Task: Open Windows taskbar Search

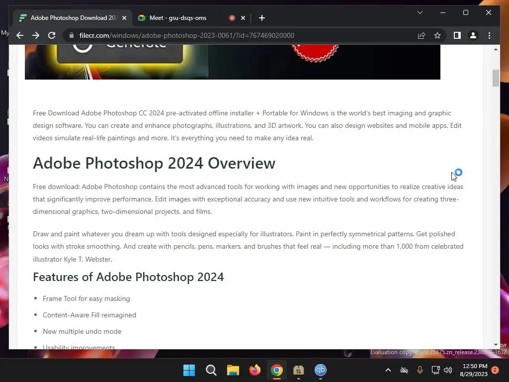Action: pyautogui.click(x=211, y=370)
